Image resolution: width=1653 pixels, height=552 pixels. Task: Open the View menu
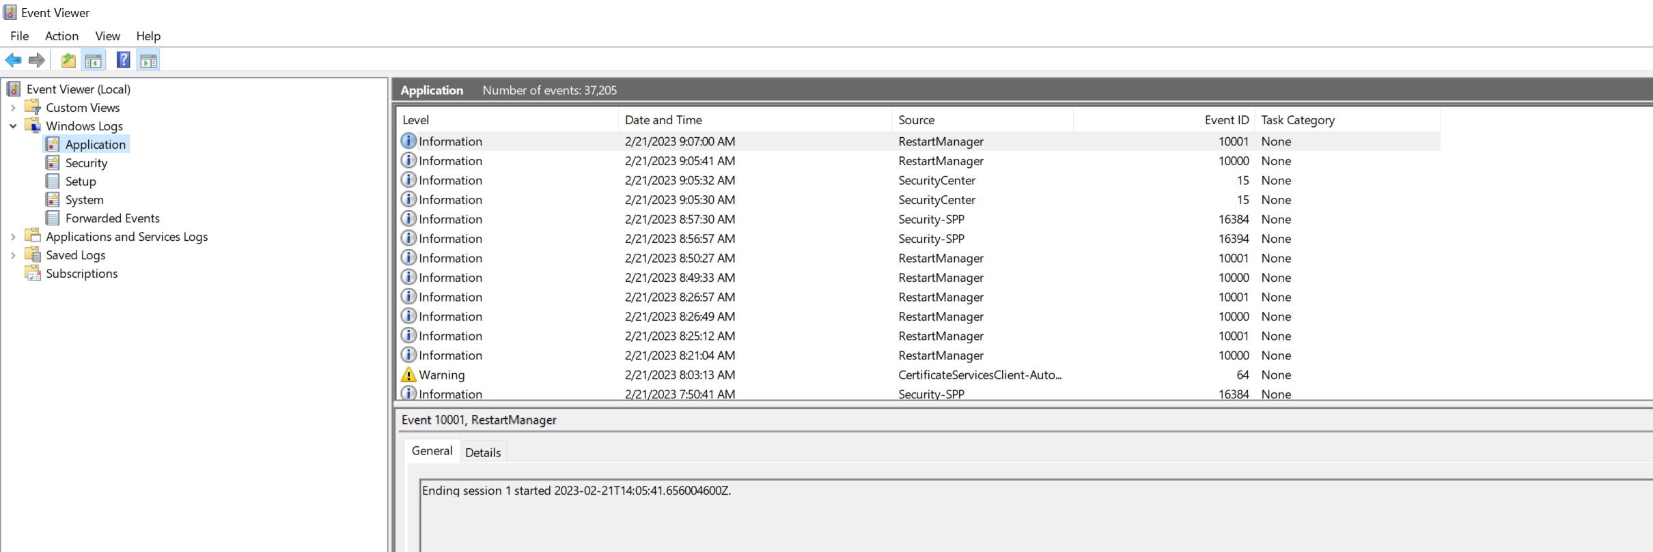pyautogui.click(x=107, y=35)
